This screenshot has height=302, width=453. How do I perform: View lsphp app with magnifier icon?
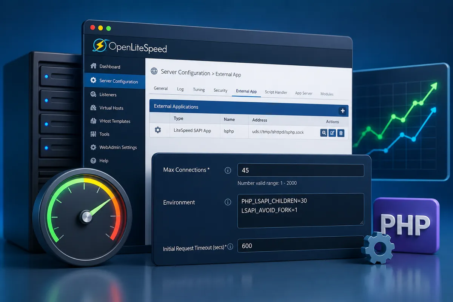[324, 133]
